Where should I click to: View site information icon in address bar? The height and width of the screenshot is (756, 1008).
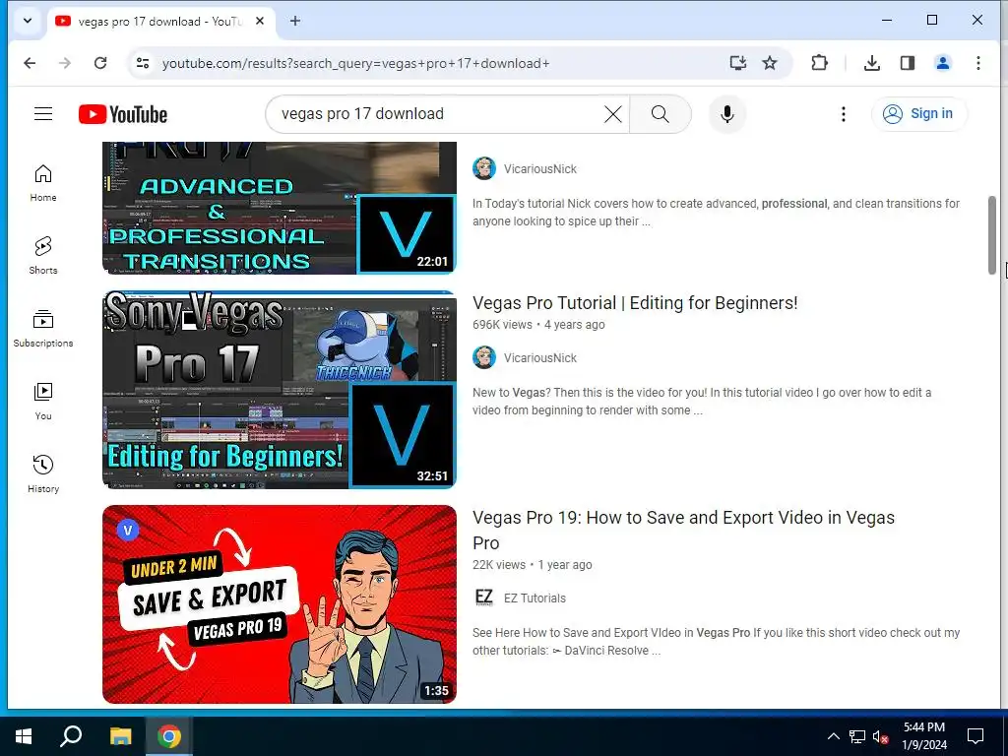(x=142, y=63)
